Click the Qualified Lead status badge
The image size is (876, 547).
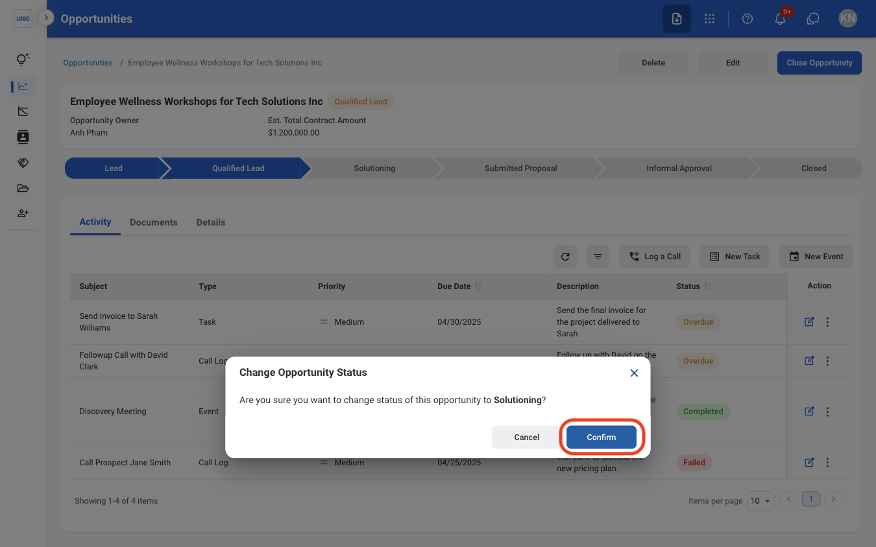tap(361, 102)
